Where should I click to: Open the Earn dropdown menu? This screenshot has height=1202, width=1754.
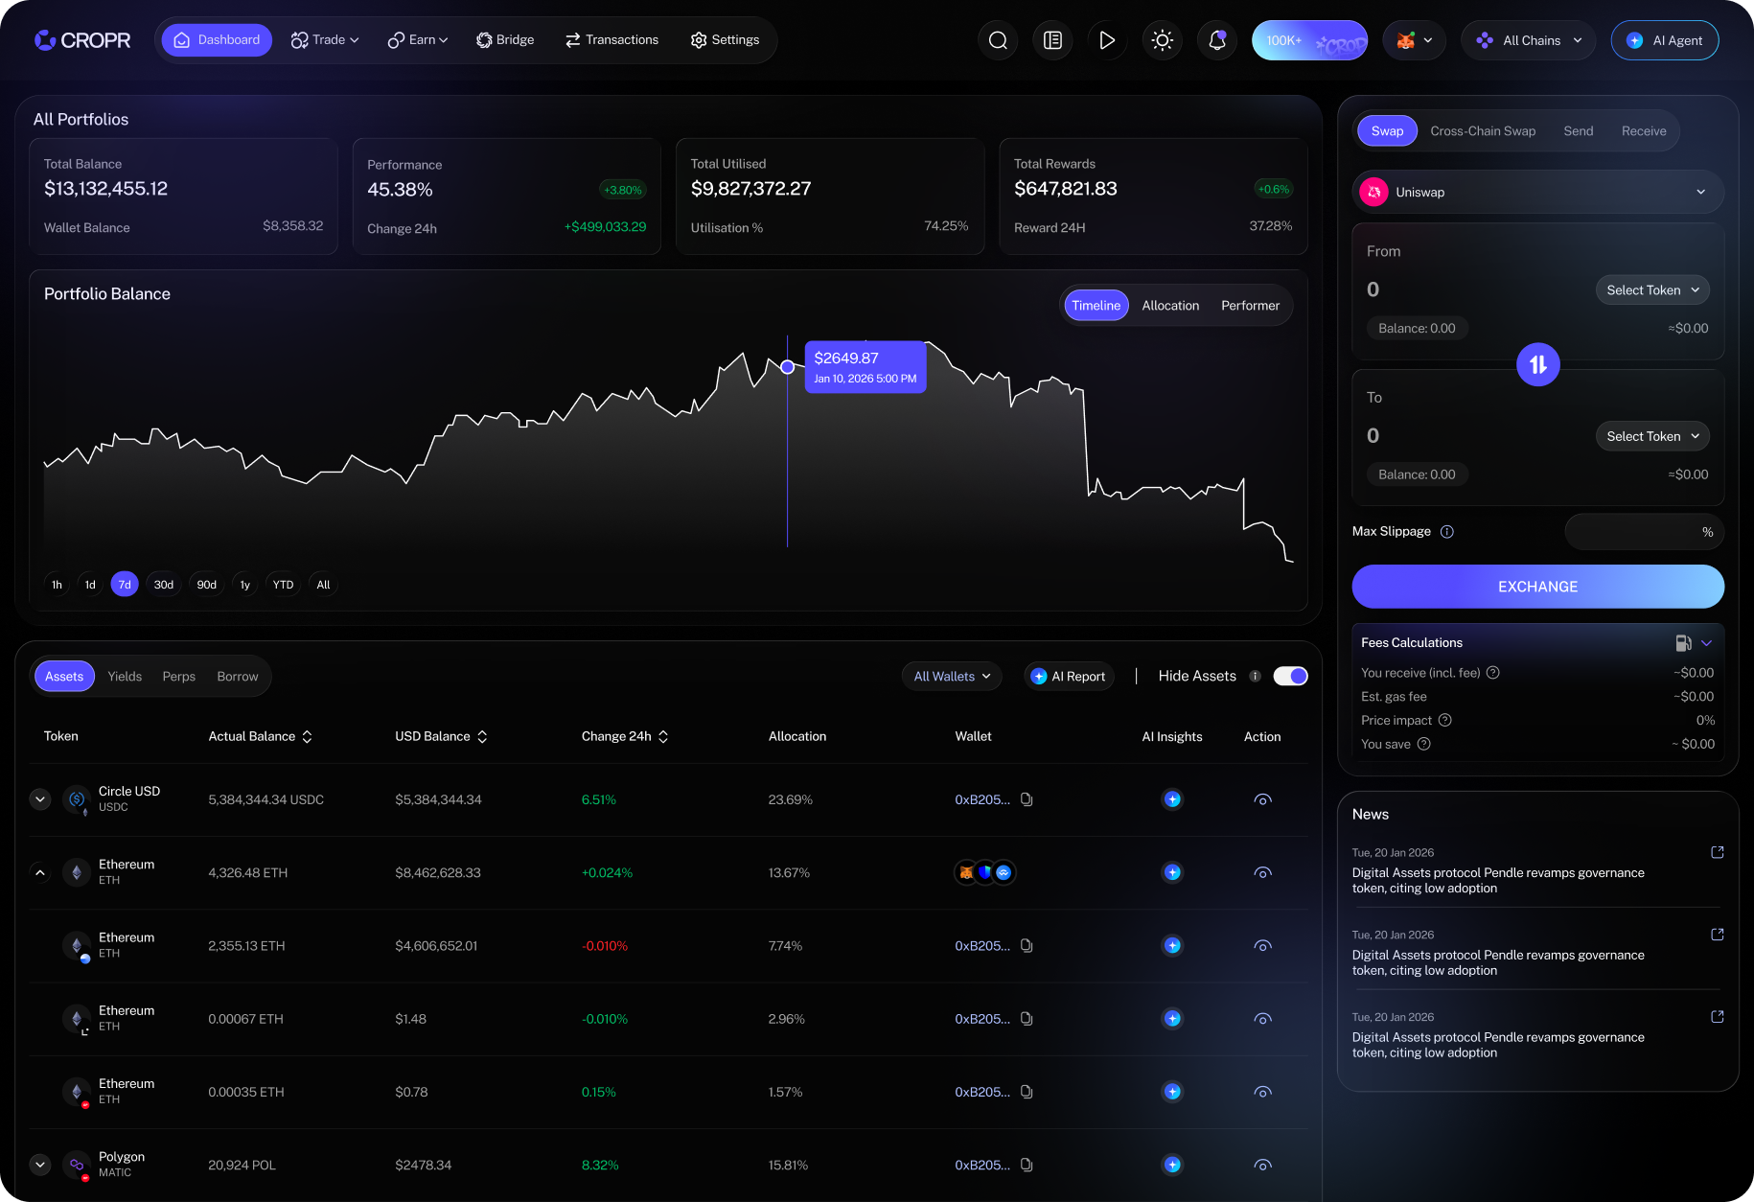418,40
